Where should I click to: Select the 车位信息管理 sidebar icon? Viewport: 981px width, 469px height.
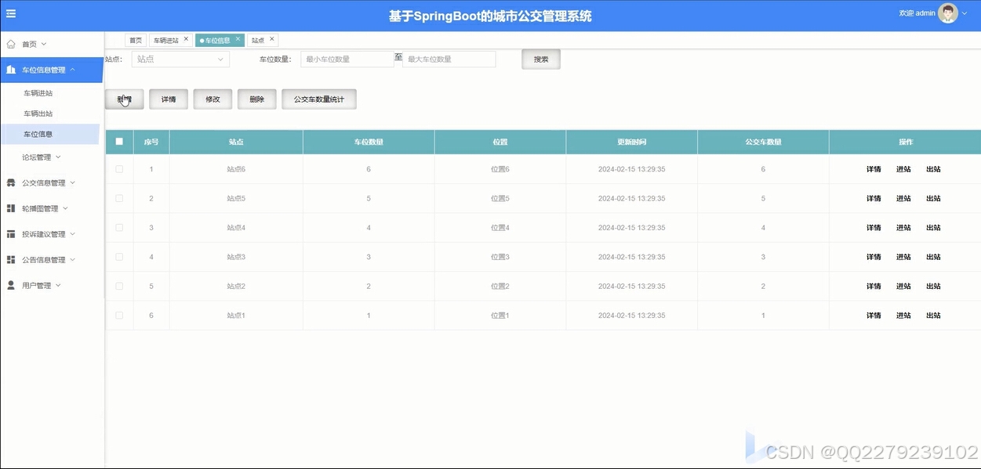[x=11, y=70]
